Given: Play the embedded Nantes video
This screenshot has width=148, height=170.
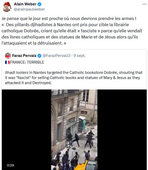Looking at the screenshot, I should (x=74, y=130).
